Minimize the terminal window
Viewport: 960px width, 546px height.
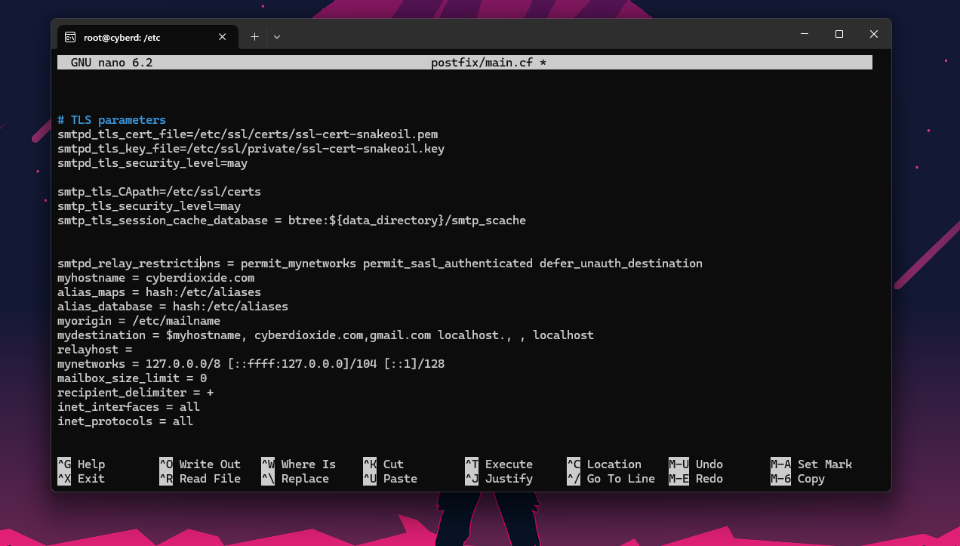pyautogui.click(x=804, y=34)
